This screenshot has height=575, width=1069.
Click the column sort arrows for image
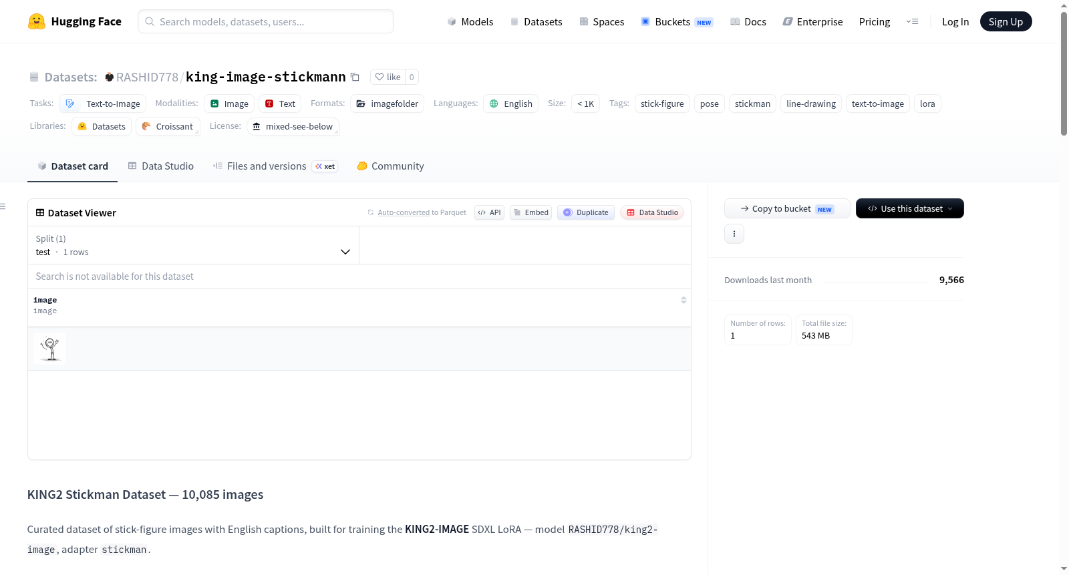pyautogui.click(x=683, y=300)
